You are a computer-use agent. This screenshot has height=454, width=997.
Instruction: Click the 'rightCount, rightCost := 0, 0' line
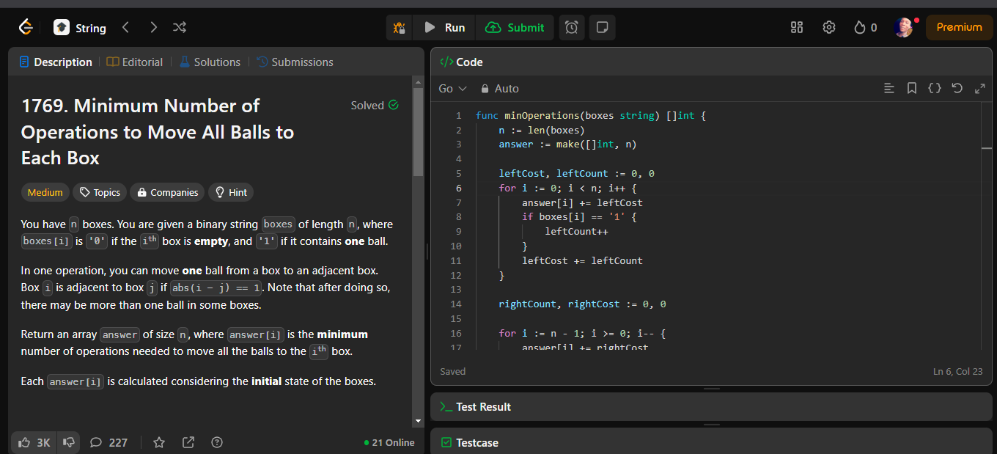[x=582, y=304]
